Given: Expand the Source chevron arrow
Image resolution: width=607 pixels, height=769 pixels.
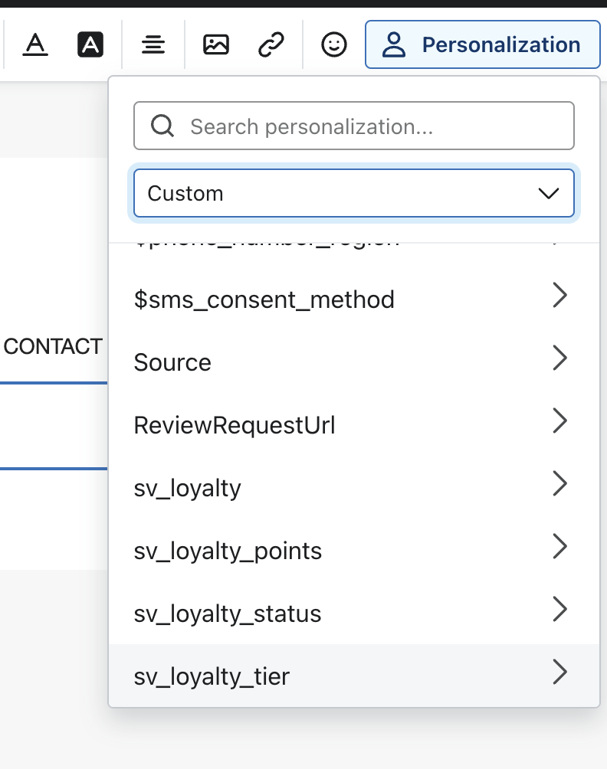Looking at the screenshot, I should pos(559,358).
